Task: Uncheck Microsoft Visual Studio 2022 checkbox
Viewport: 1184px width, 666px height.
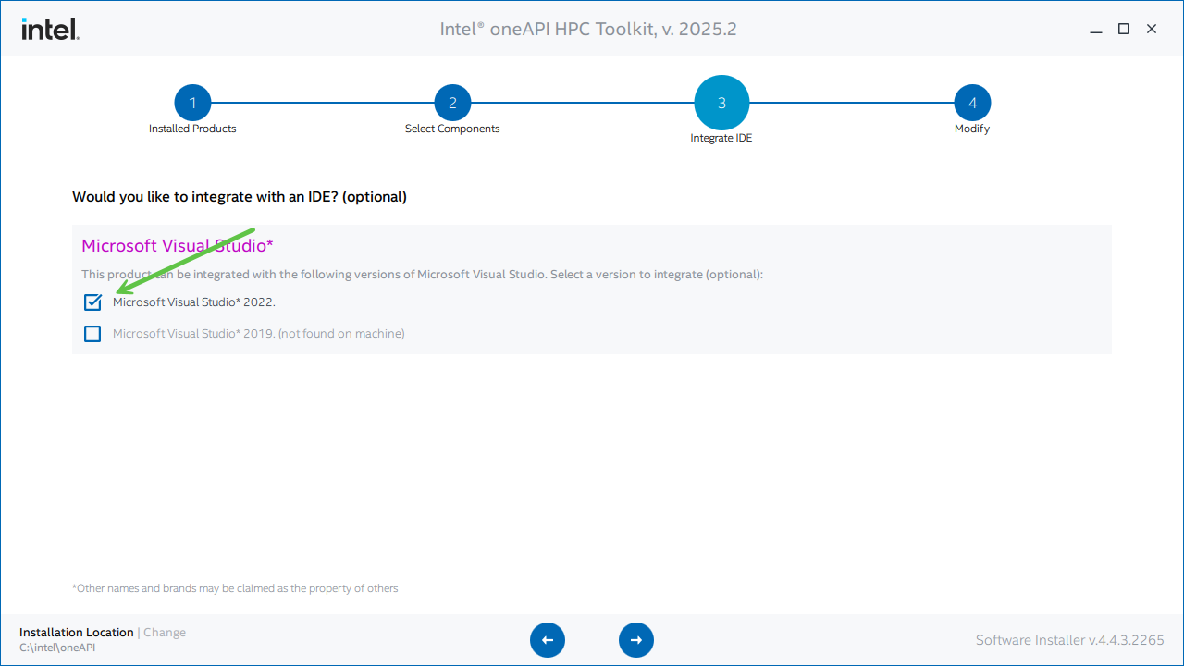Action: [x=92, y=302]
